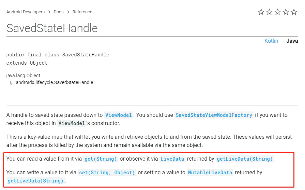305x190 pixels.
Task: Open the SavedStateViewModelFactory link
Action: [214, 115]
